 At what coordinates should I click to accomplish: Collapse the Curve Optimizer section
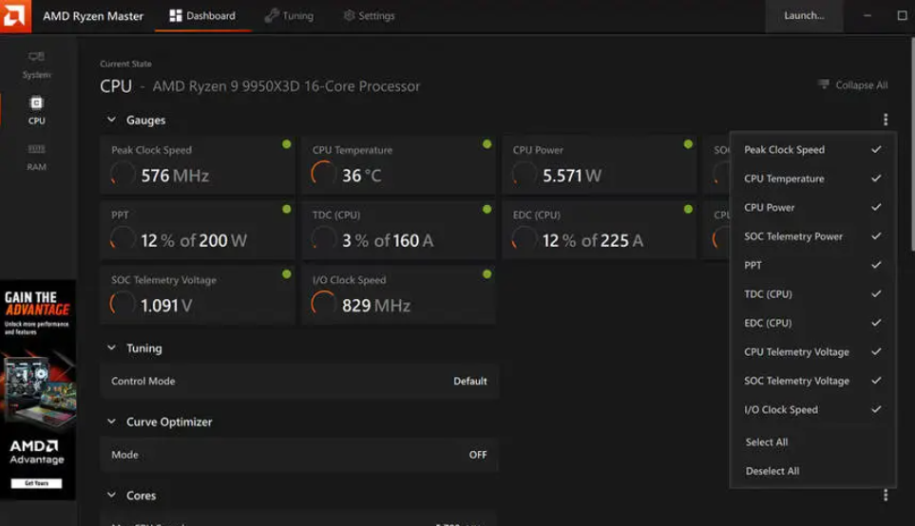tap(111, 422)
